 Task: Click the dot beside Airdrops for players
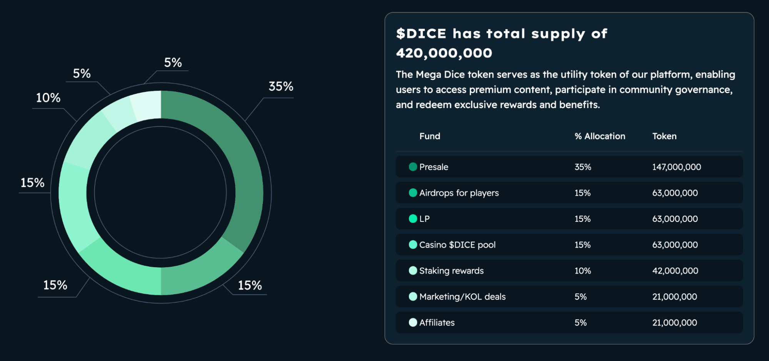point(413,193)
